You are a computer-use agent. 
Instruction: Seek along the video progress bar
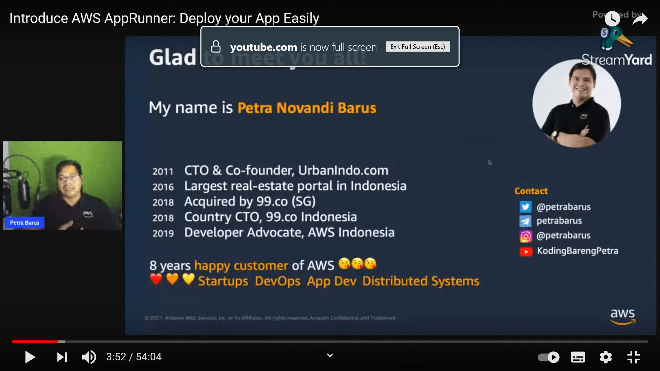[330, 341]
